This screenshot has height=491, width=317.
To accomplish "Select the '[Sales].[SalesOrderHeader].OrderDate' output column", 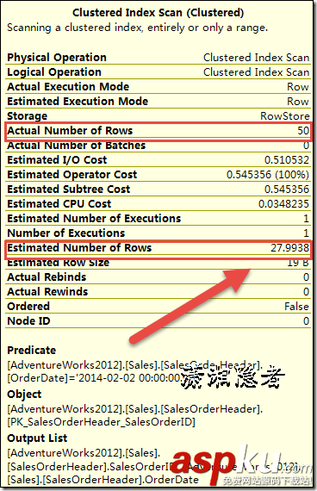I will click(103, 480).
